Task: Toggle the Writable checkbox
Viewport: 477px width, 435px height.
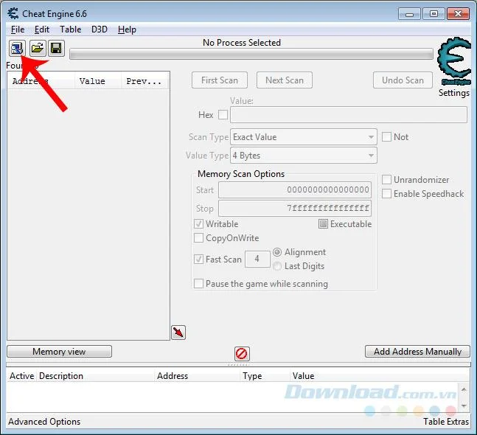Action: coord(198,224)
